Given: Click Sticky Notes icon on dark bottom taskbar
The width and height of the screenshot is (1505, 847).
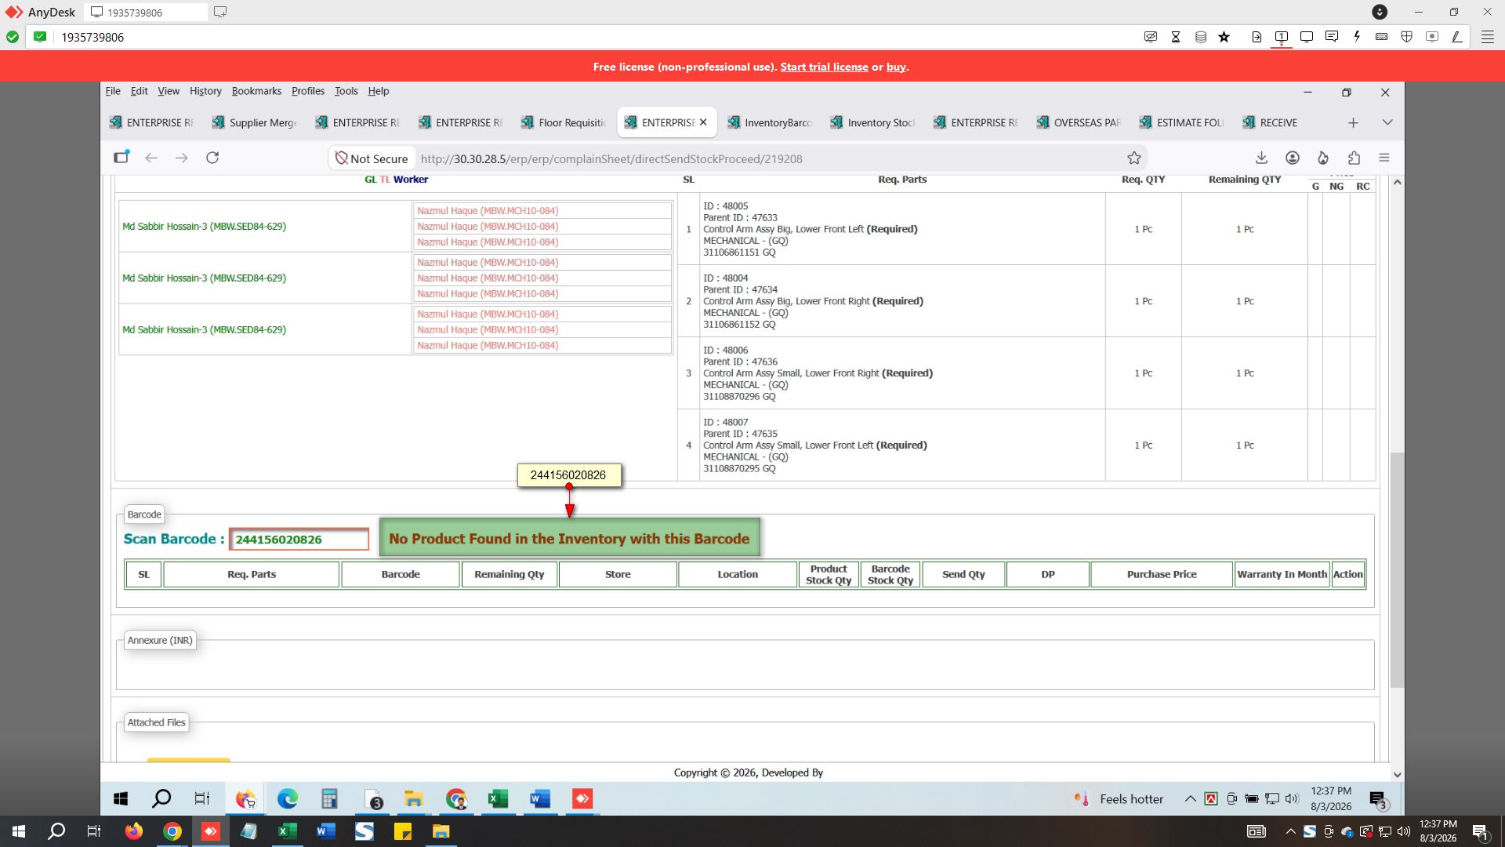Looking at the screenshot, I should coord(403,831).
